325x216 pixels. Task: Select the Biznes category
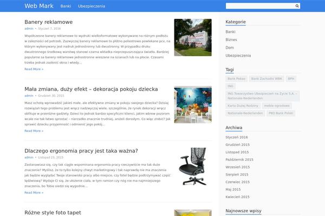click(x=231, y=39)
